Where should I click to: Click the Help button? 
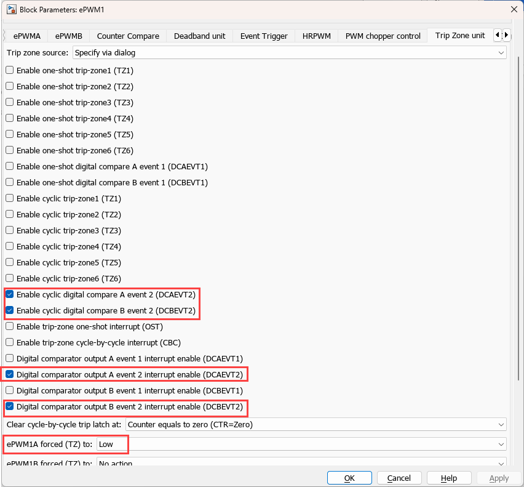tap(449, 478)
